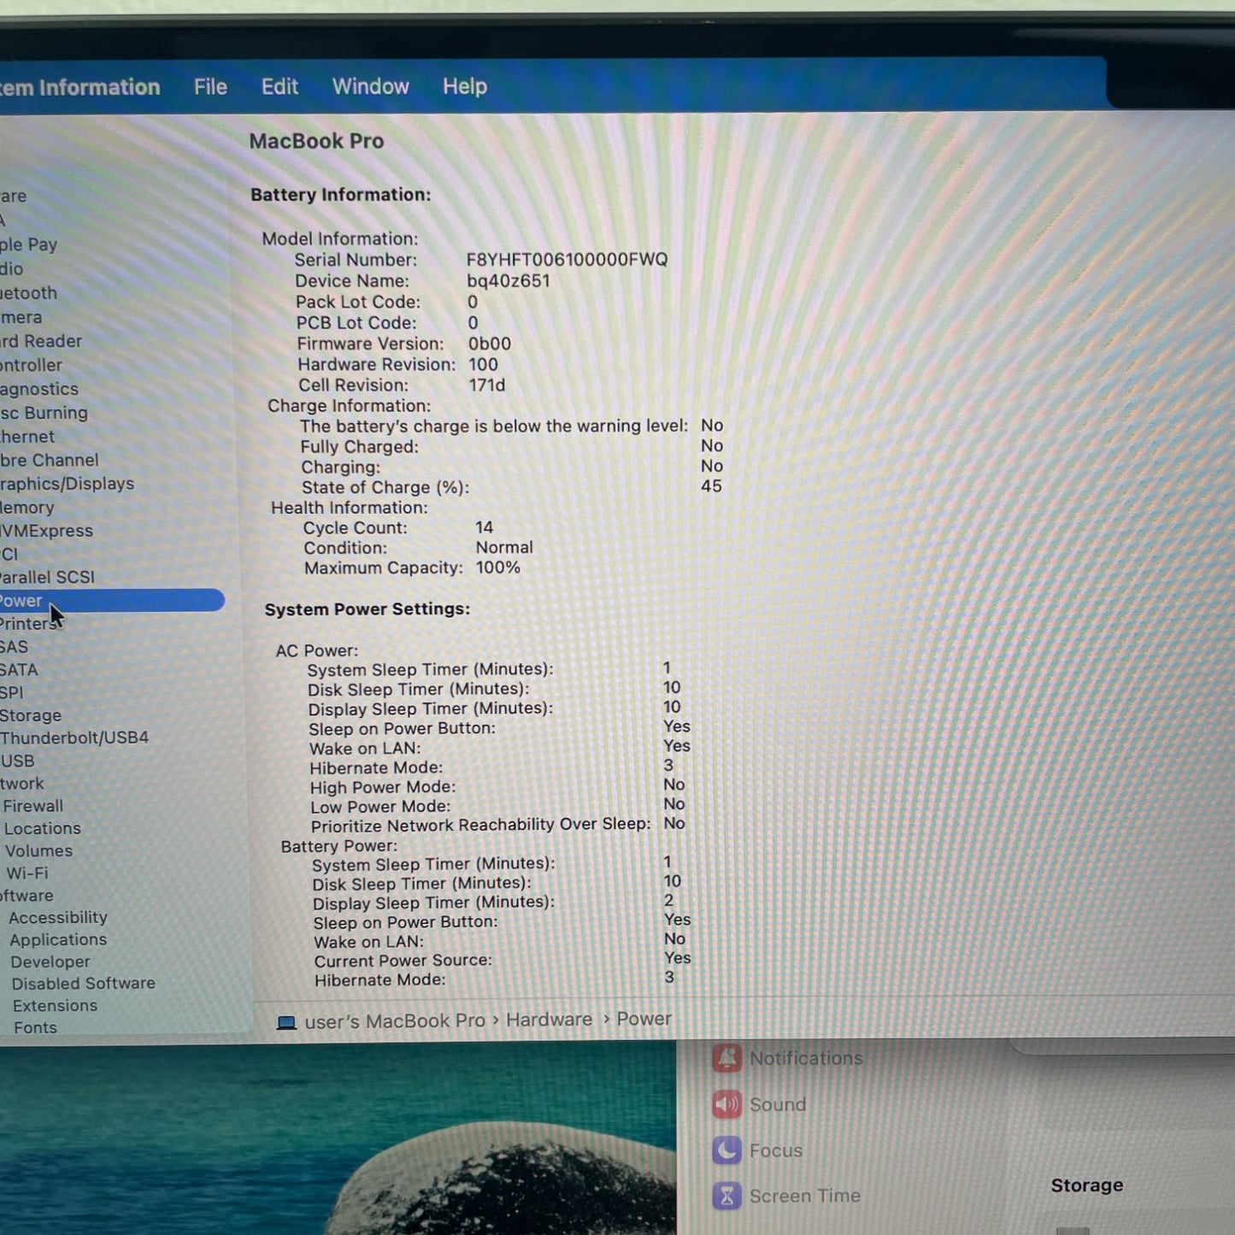The image size is (1235, 1235).
Task: Select Graphics/Displays in the sidebar
Action: 68,484
